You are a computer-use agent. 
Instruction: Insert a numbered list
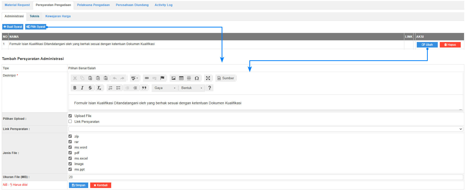pyautogui.click(x=110, y=88)
